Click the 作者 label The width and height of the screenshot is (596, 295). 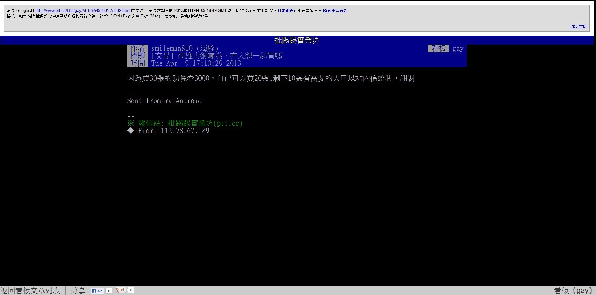(138, 48)
